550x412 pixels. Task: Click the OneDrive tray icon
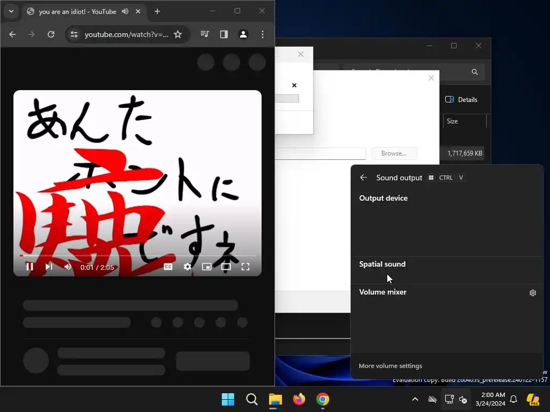click(x=432, y=399)
